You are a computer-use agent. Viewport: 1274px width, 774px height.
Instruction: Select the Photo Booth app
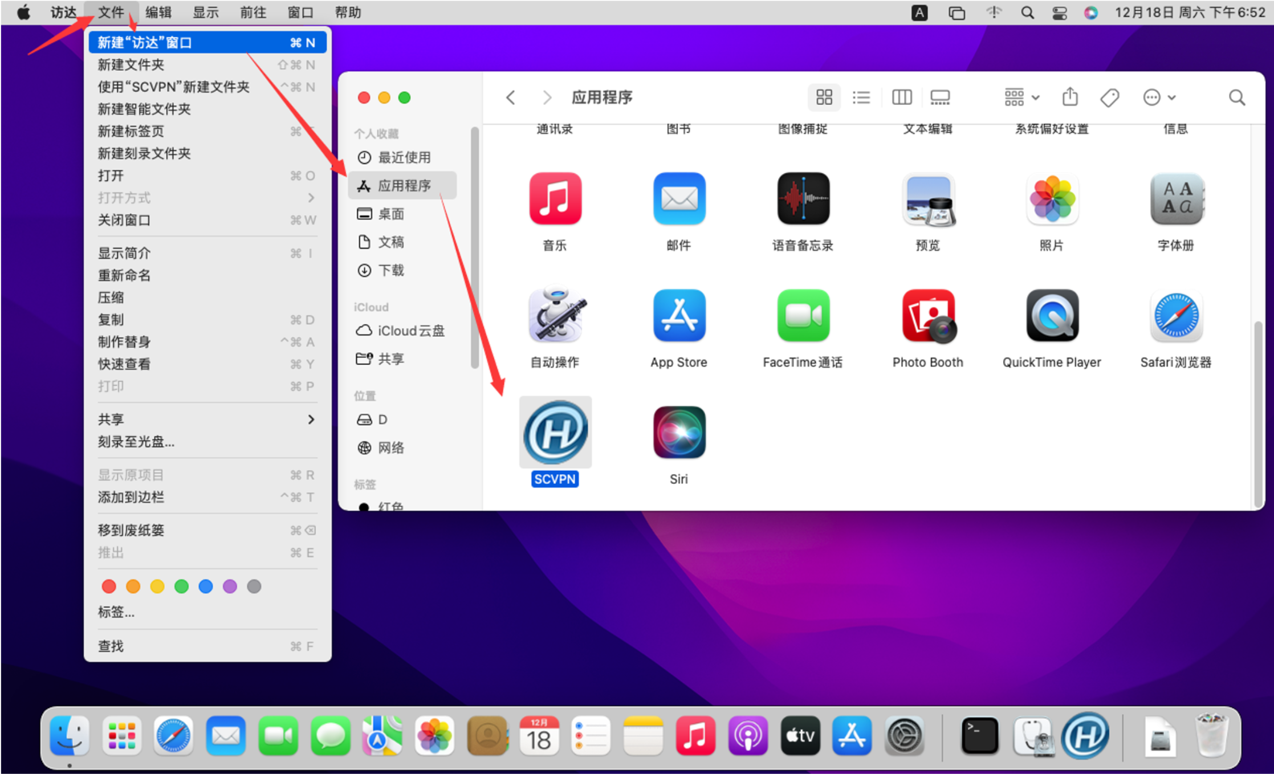[929, 315]
